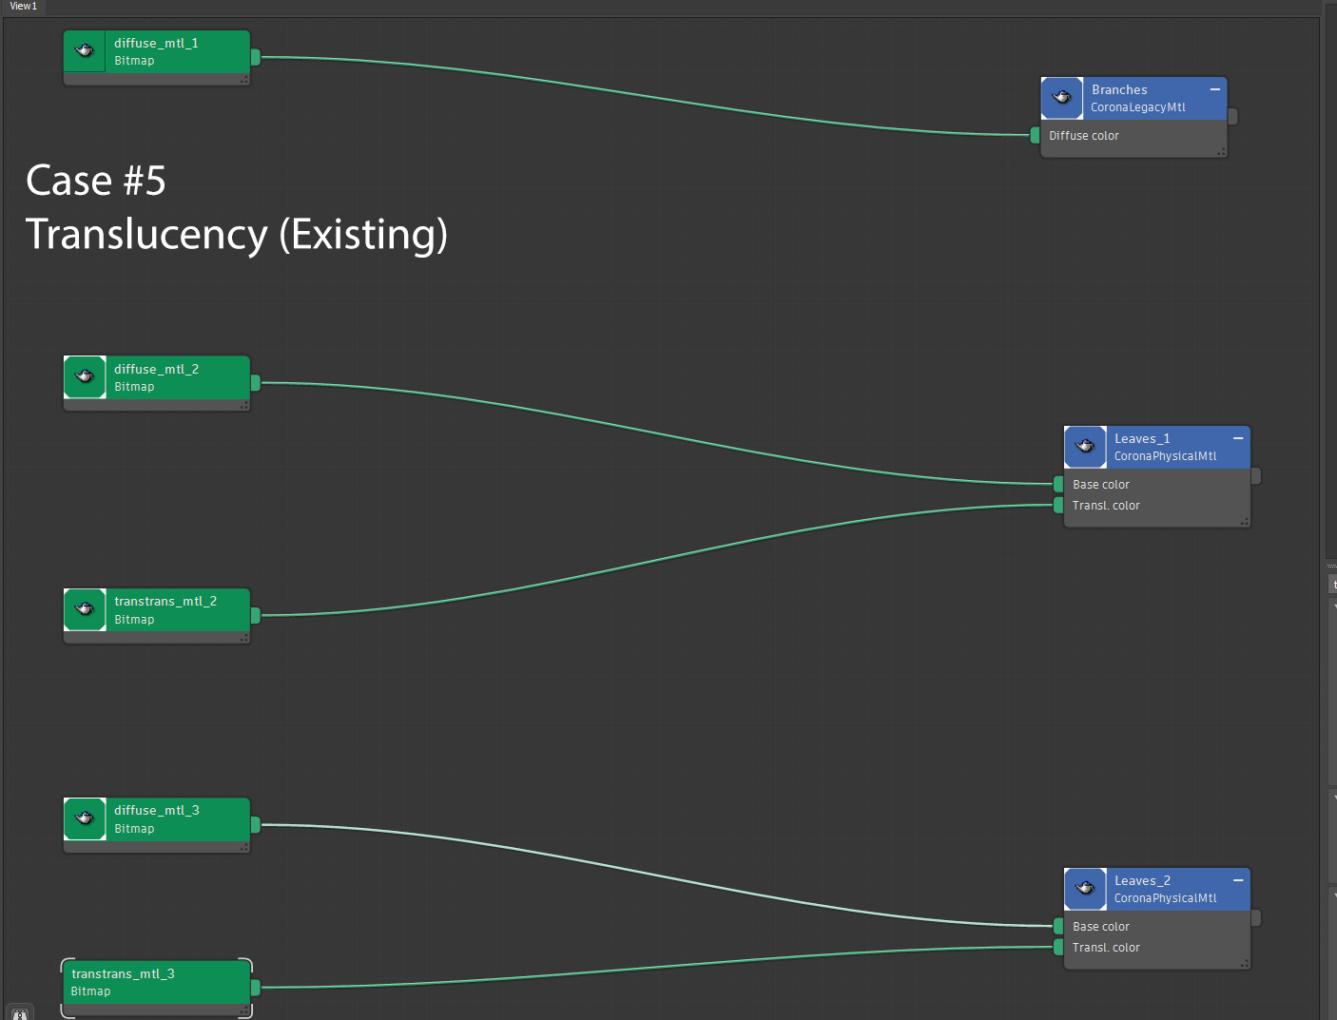Click the teapot icon on transtrans_mtl_2 node
This screenshot has height=1020, width=1337.
(x=85, y=609)
